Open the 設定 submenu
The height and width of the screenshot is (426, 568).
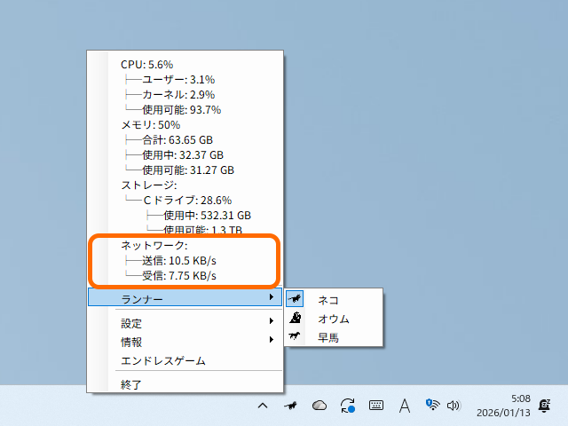pos(185,323)
